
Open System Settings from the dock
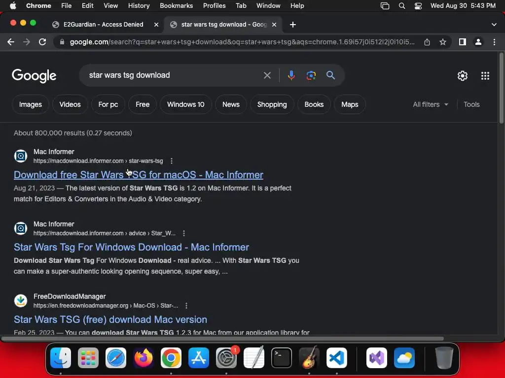pos(226,358)
